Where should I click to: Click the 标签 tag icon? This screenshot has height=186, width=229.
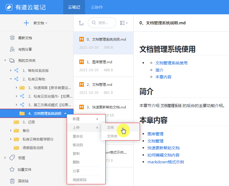point(12,158)
